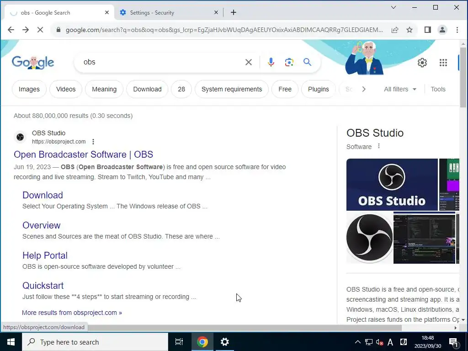
Task: Open the obsproject.com result options menu
Action: tap(93, 142)
